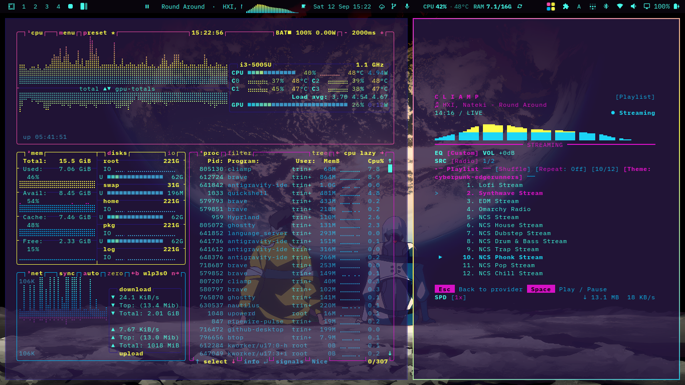
Task: Increase update interval with plus after 2000ms
Action: tap(382, 33)
